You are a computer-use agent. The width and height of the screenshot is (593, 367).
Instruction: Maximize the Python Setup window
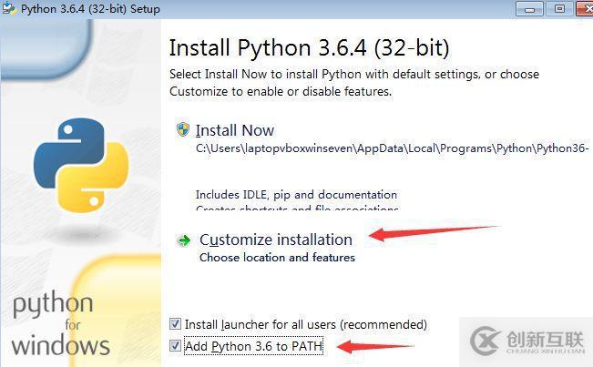pyautogui.click(x=557, y=8)
